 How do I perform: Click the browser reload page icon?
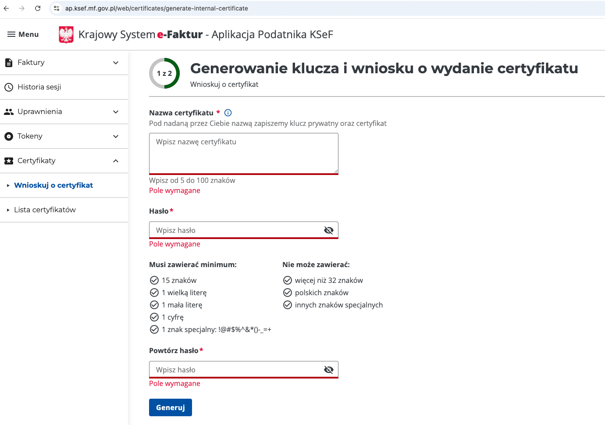38,8
